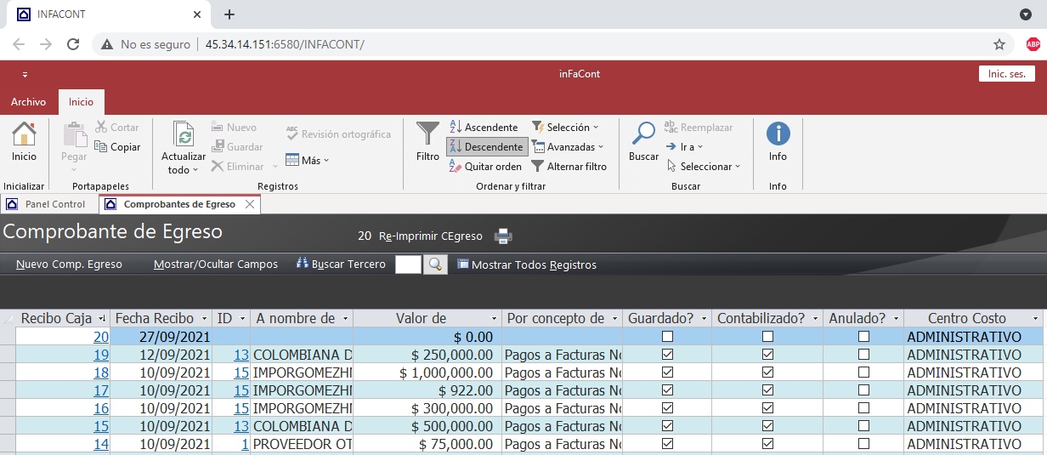Click the Guardar record icon

point(218,147)
